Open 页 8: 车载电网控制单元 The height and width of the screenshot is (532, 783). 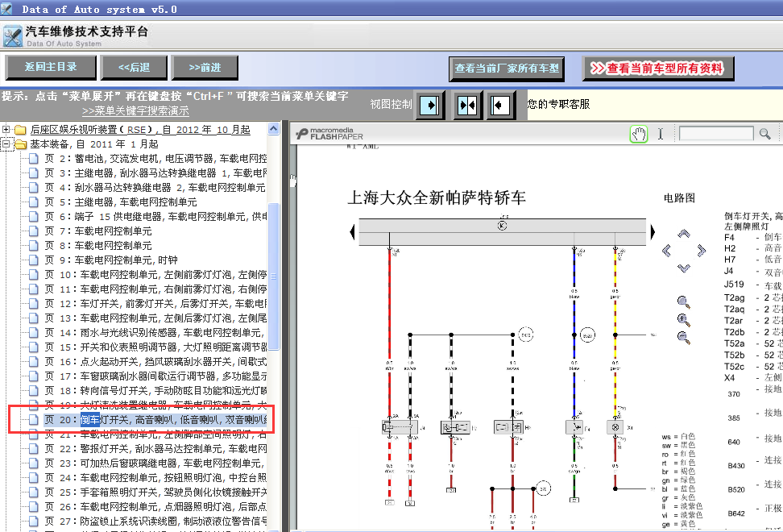click(x=98, y=246)
